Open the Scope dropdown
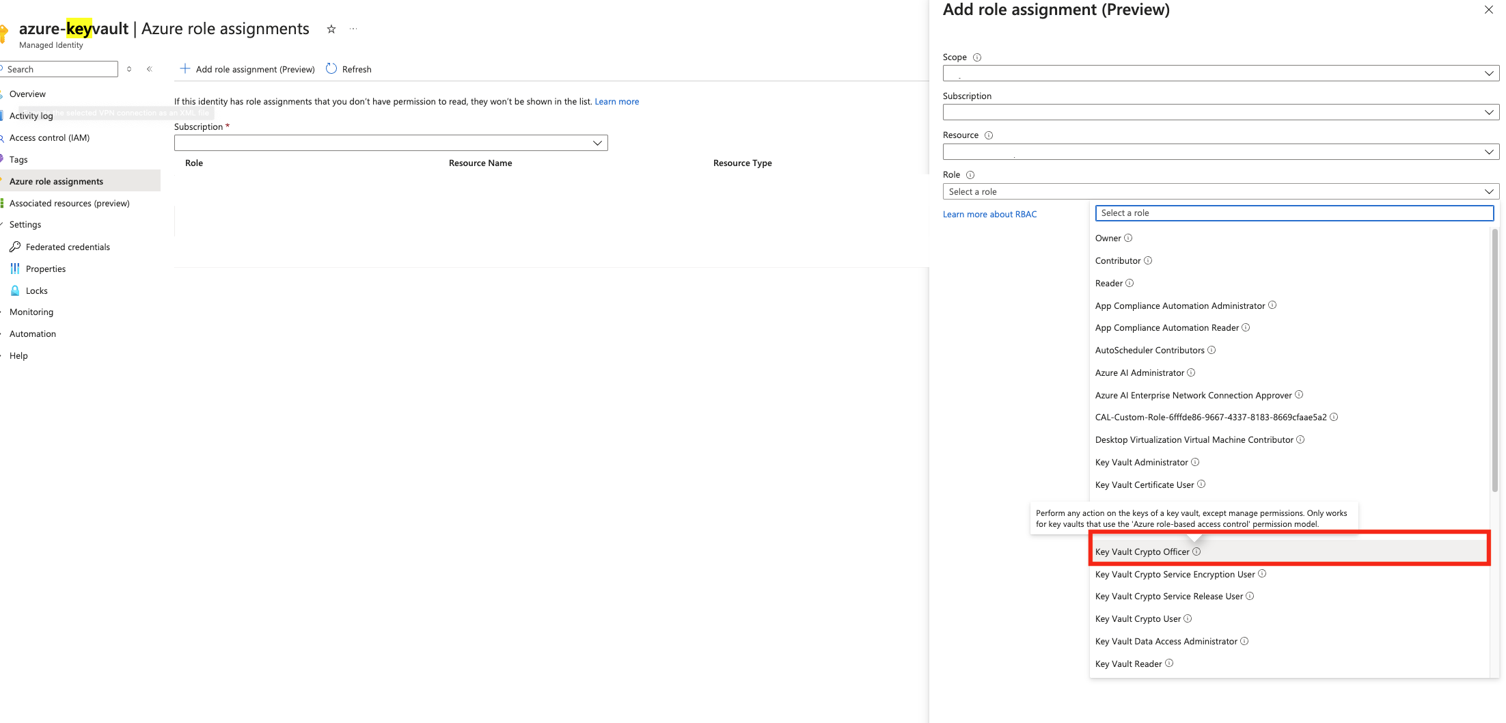1506x723 pixels. click(x=1221, y=73)
